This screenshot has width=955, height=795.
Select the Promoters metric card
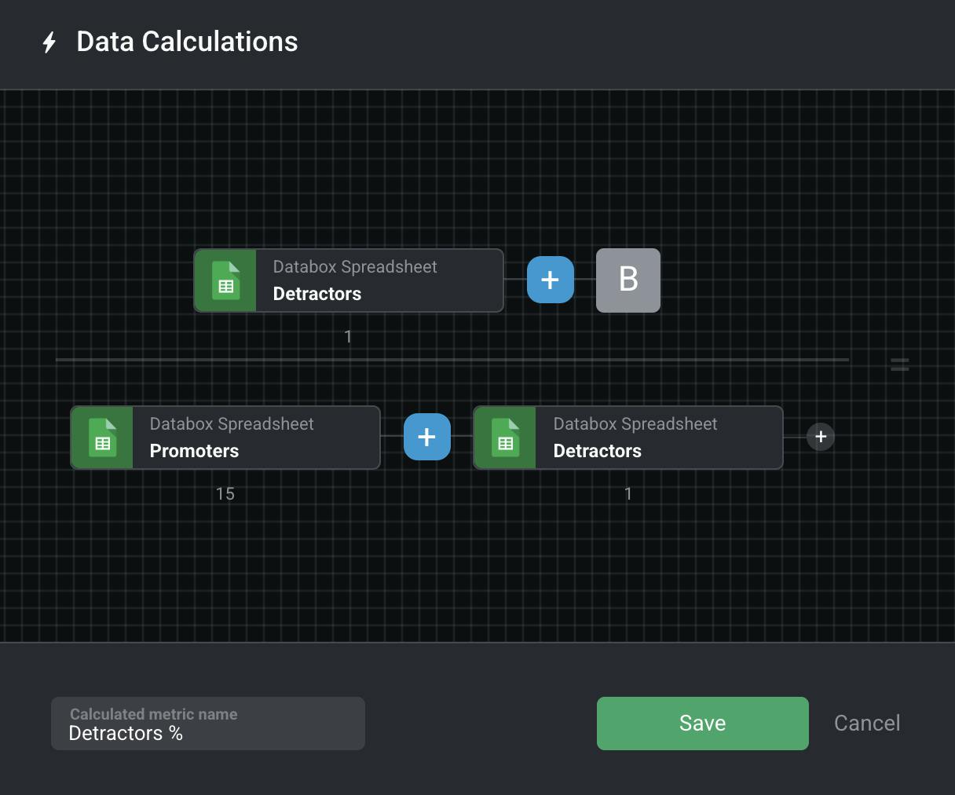click(x=225, y=438)
